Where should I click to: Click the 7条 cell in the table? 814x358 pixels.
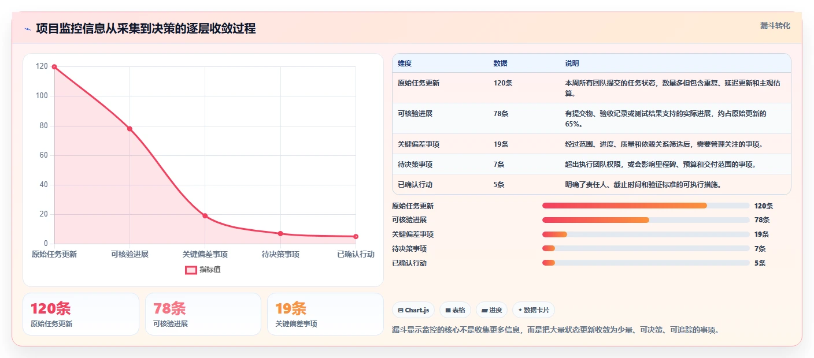point(499,165)
